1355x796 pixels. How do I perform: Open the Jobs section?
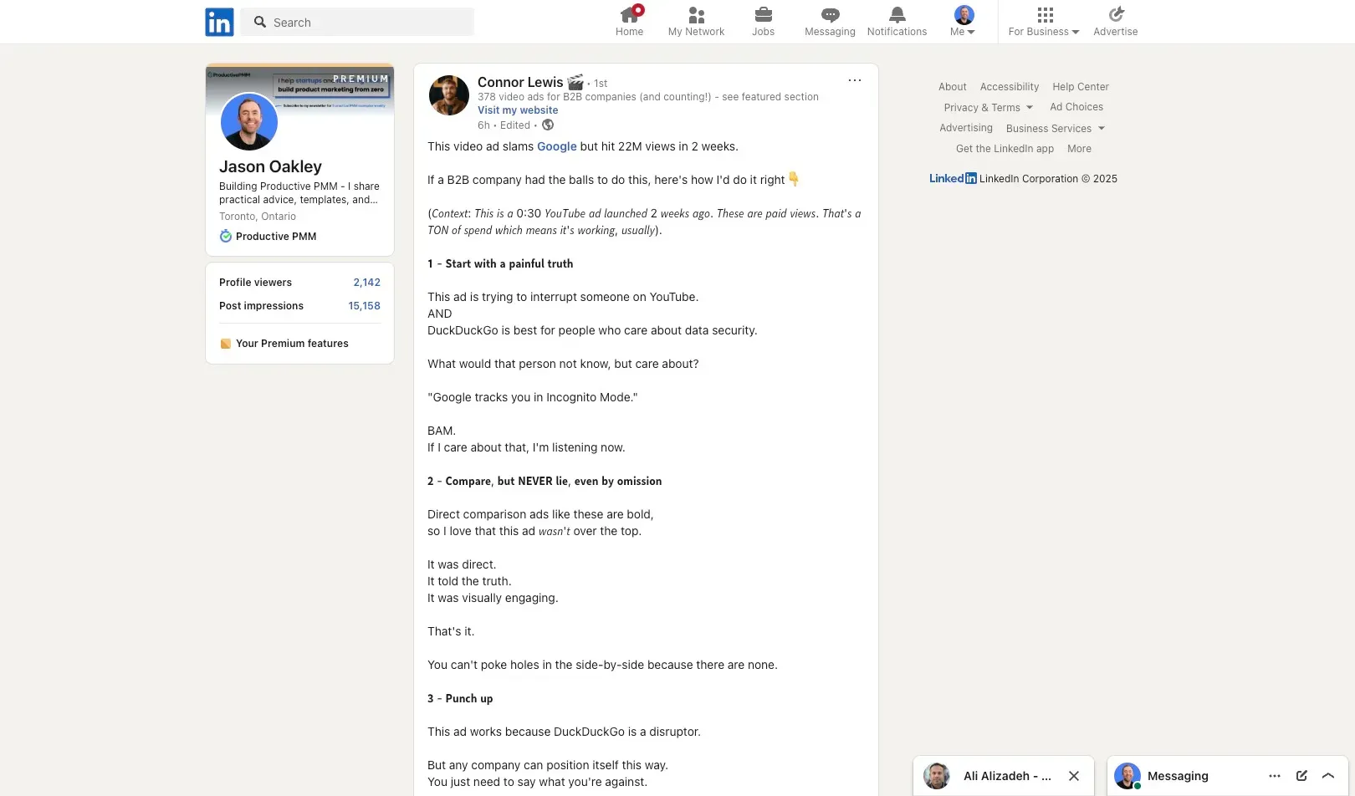click(x=763, y=22)
